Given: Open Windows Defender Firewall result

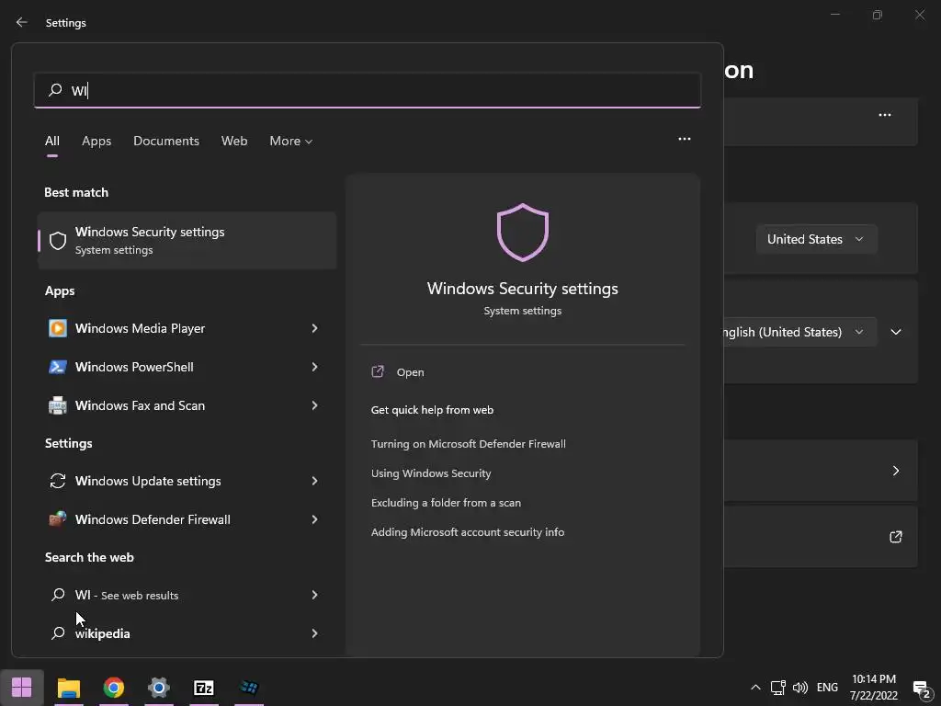Looking at the screenshot, I should 174,519.
